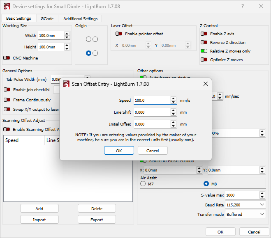Decrease the S-value max

click(262, 197)
